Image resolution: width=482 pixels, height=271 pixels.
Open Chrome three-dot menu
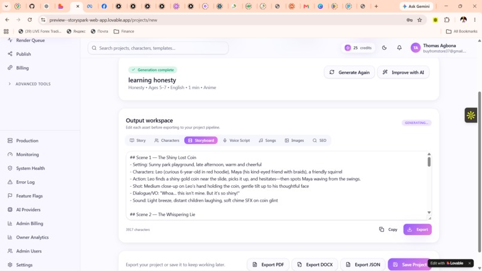475,20
